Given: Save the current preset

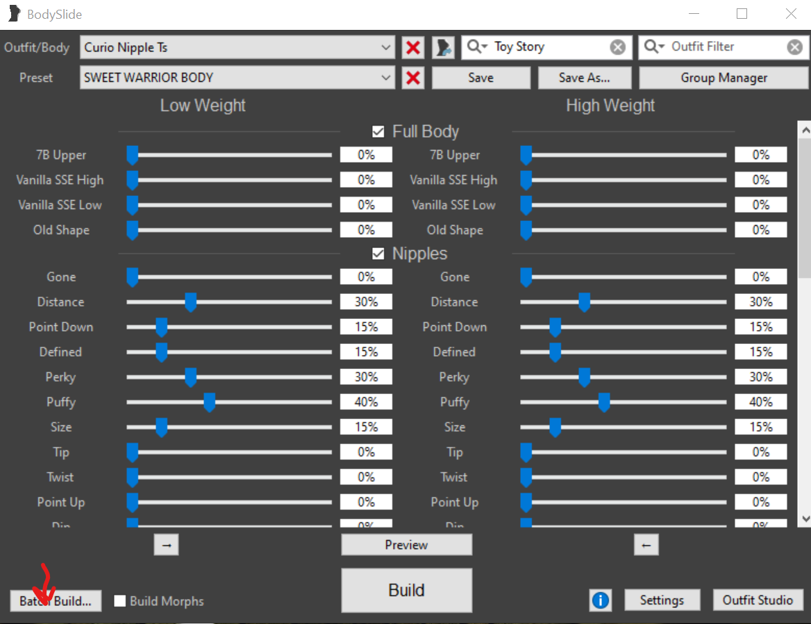Looking at the screenshot, I should (481, 78).
